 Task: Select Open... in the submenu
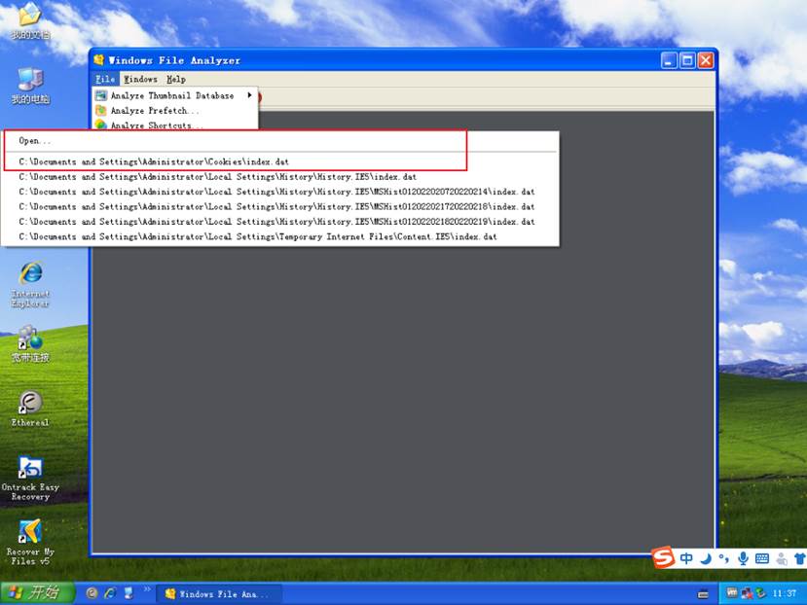tap(280, 140)
